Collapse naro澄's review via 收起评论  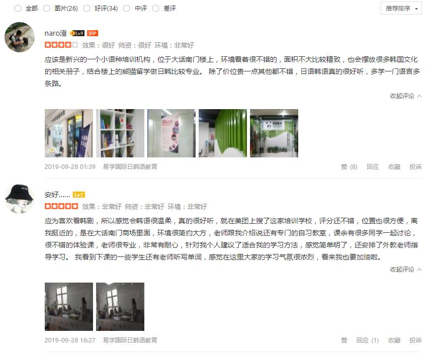[406, 96]
